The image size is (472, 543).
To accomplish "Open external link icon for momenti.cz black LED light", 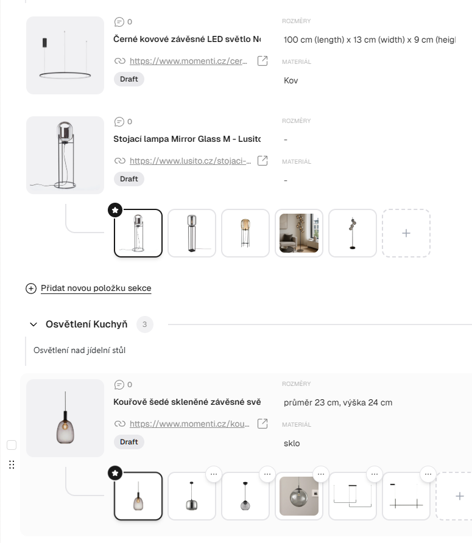I will click(x=262, y=61).
